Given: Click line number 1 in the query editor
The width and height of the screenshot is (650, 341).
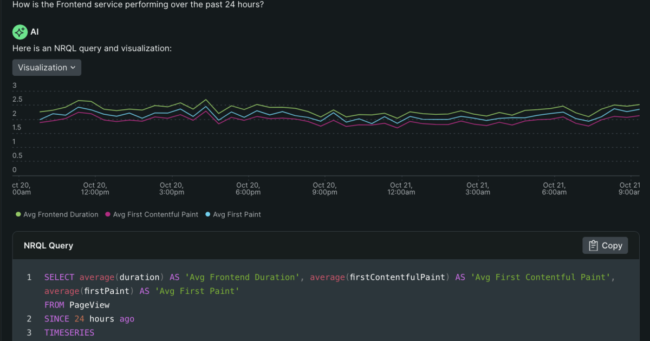Looking at the screenshot, I should (x=29, y=277).
